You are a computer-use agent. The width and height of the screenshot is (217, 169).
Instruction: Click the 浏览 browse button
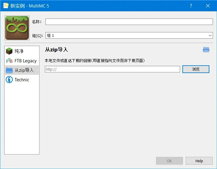[196, 69]
